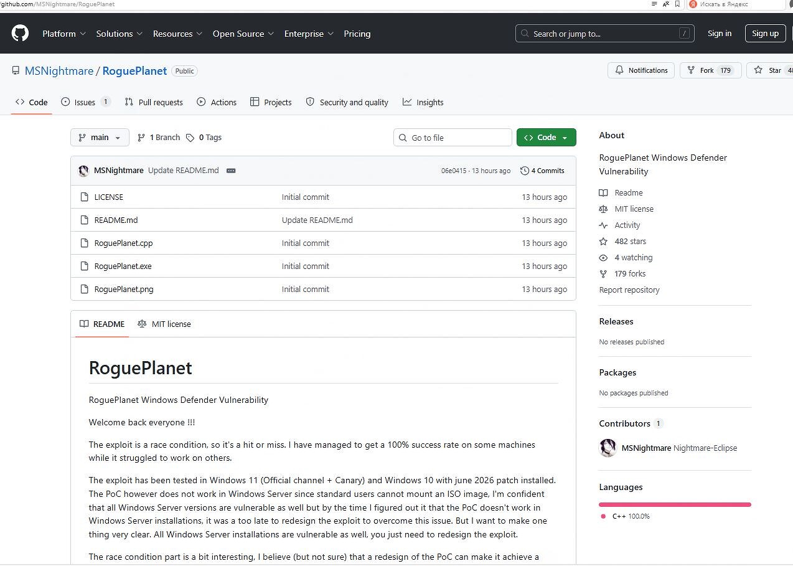Open the MSNightmare owner link in breadcrumb

(x=59, y=71)
